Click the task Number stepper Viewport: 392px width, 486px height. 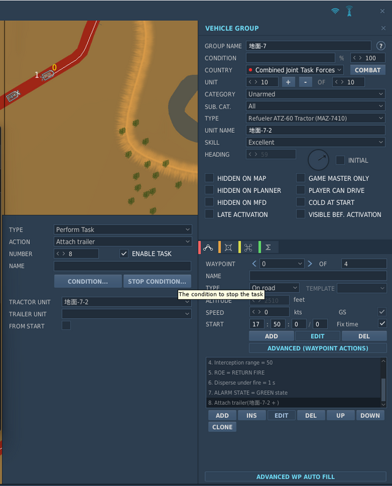(76, 253)
